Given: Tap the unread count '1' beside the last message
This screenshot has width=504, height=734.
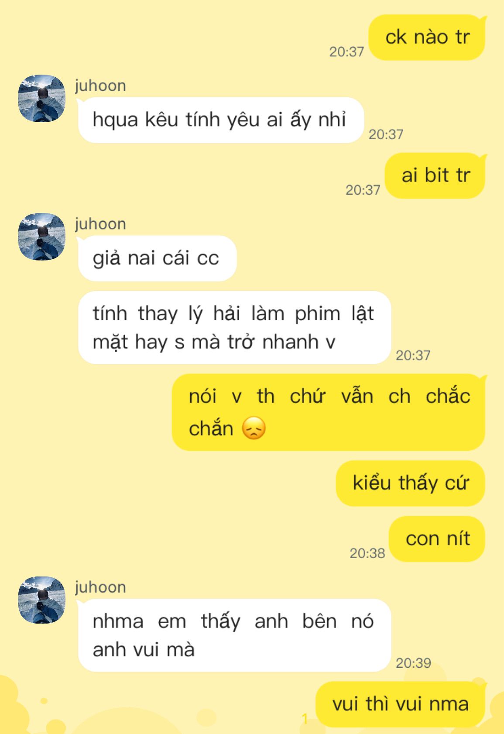Looking at the screenshot, I should (x=305, y=719).
